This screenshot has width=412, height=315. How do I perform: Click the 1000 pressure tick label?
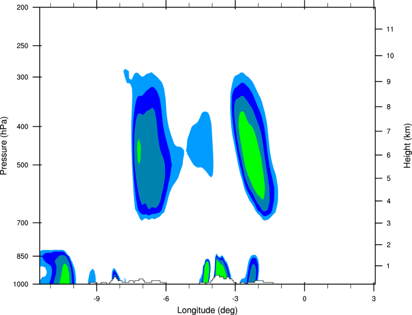[x=21, y=284]
